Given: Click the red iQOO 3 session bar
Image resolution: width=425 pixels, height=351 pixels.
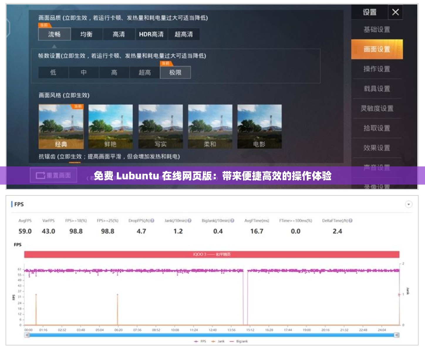Looking at the screenshot, I should pyautogui.click(x=212, y=254).
